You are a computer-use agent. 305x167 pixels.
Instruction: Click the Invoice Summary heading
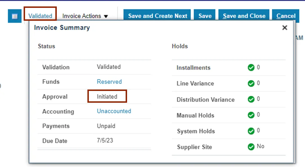click(62, 28)
